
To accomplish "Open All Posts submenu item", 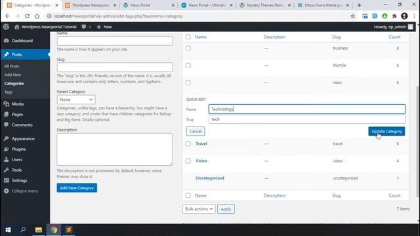I will click(x=12, y=66).
